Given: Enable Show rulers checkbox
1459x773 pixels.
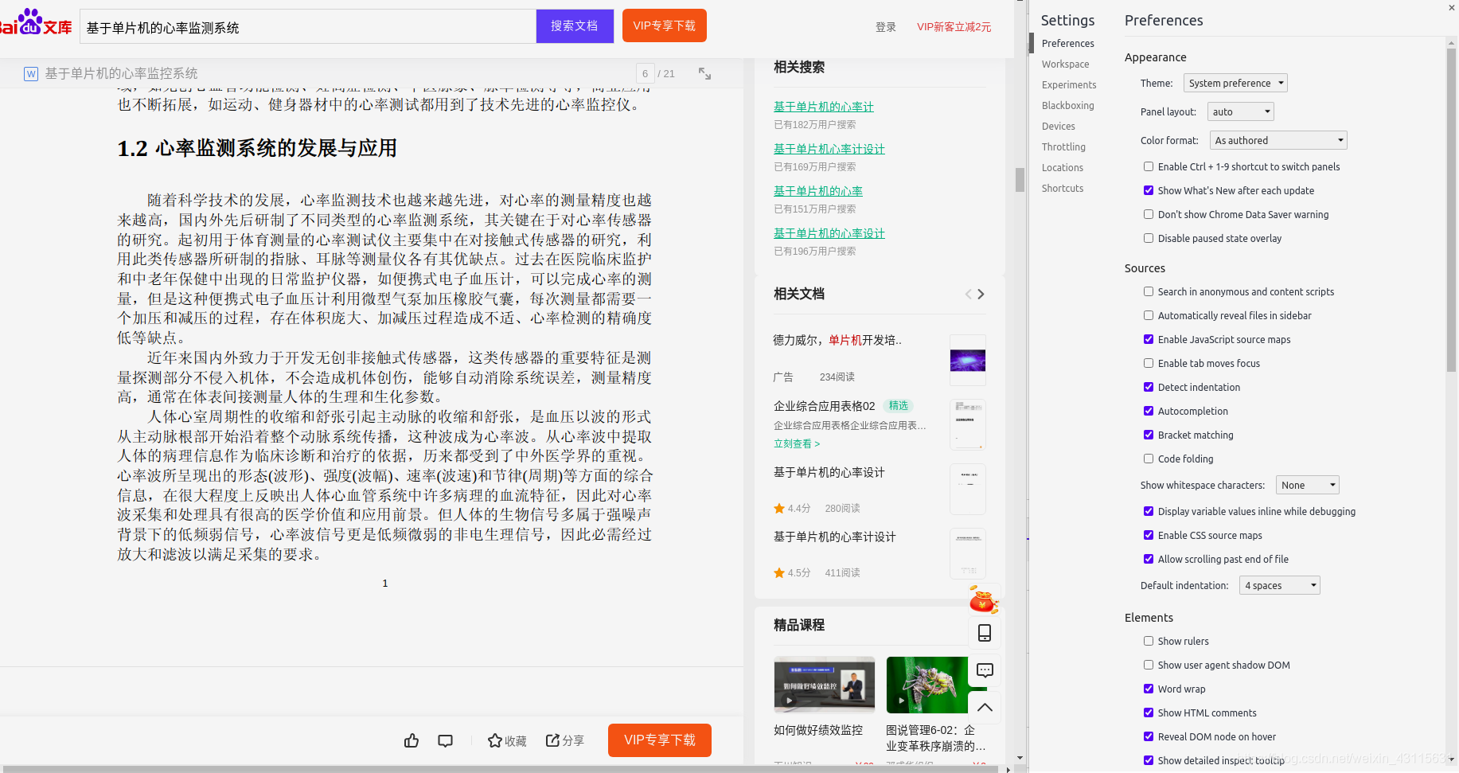Looking at the screenshot, I should pos(1149,641).
